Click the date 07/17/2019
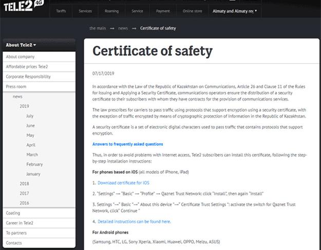321x250 pixels. coord(103,73)
